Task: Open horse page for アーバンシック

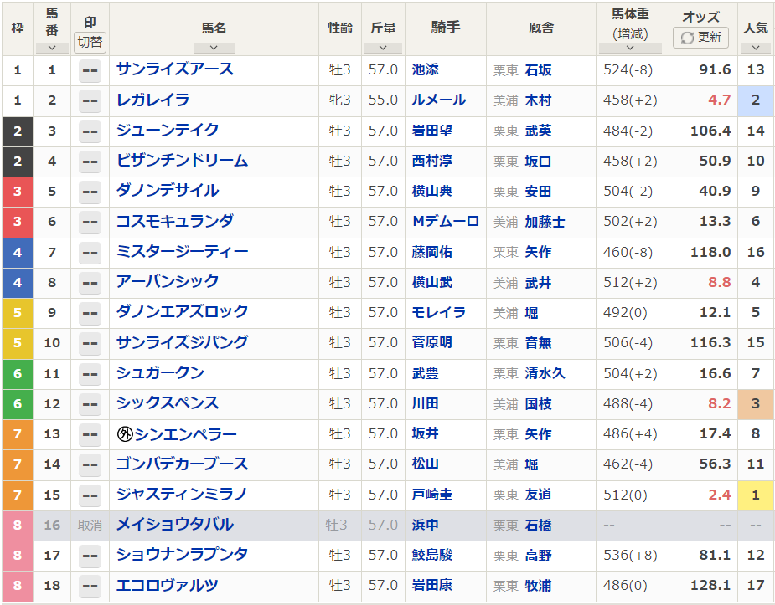Action: [167, 282]
